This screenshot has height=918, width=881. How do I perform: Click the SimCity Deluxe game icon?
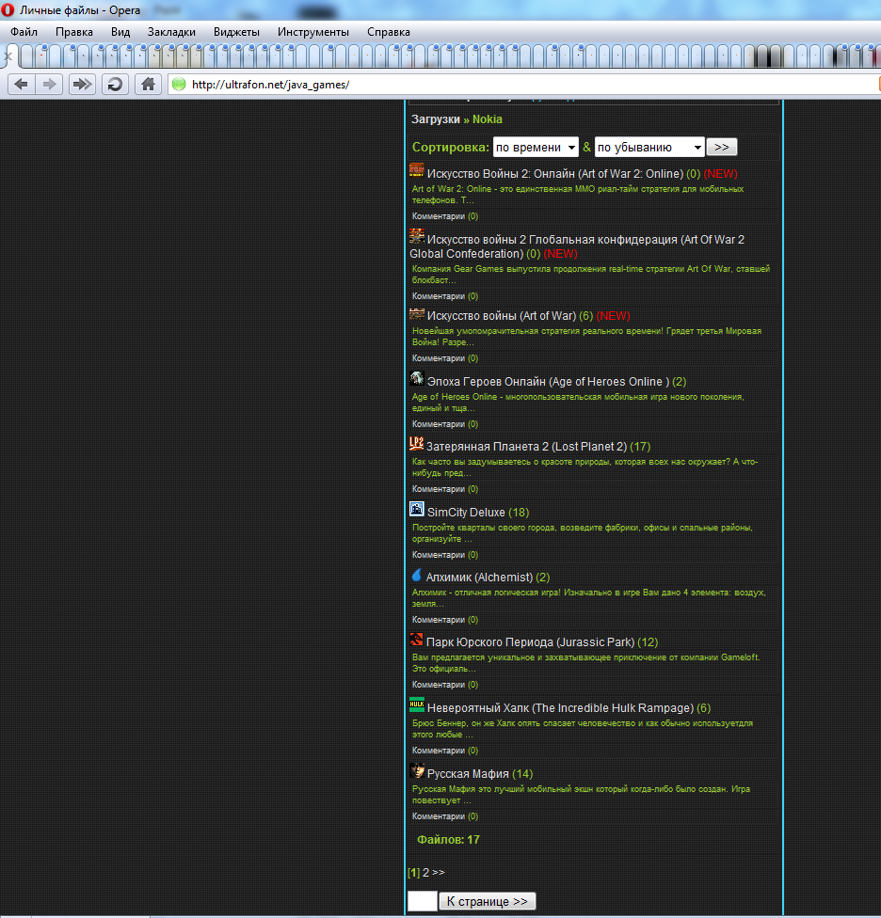(x=417, y=510)
